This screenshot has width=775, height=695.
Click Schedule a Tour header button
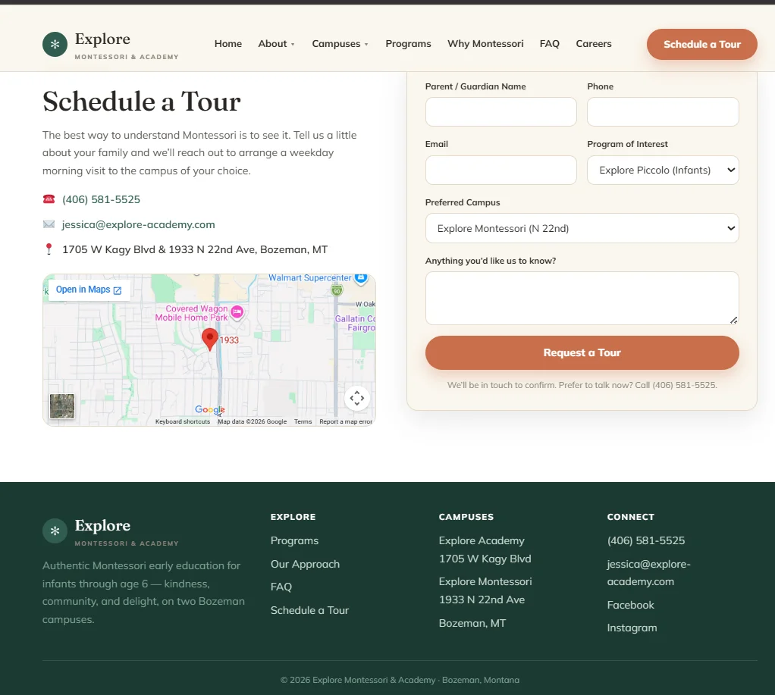702,45
